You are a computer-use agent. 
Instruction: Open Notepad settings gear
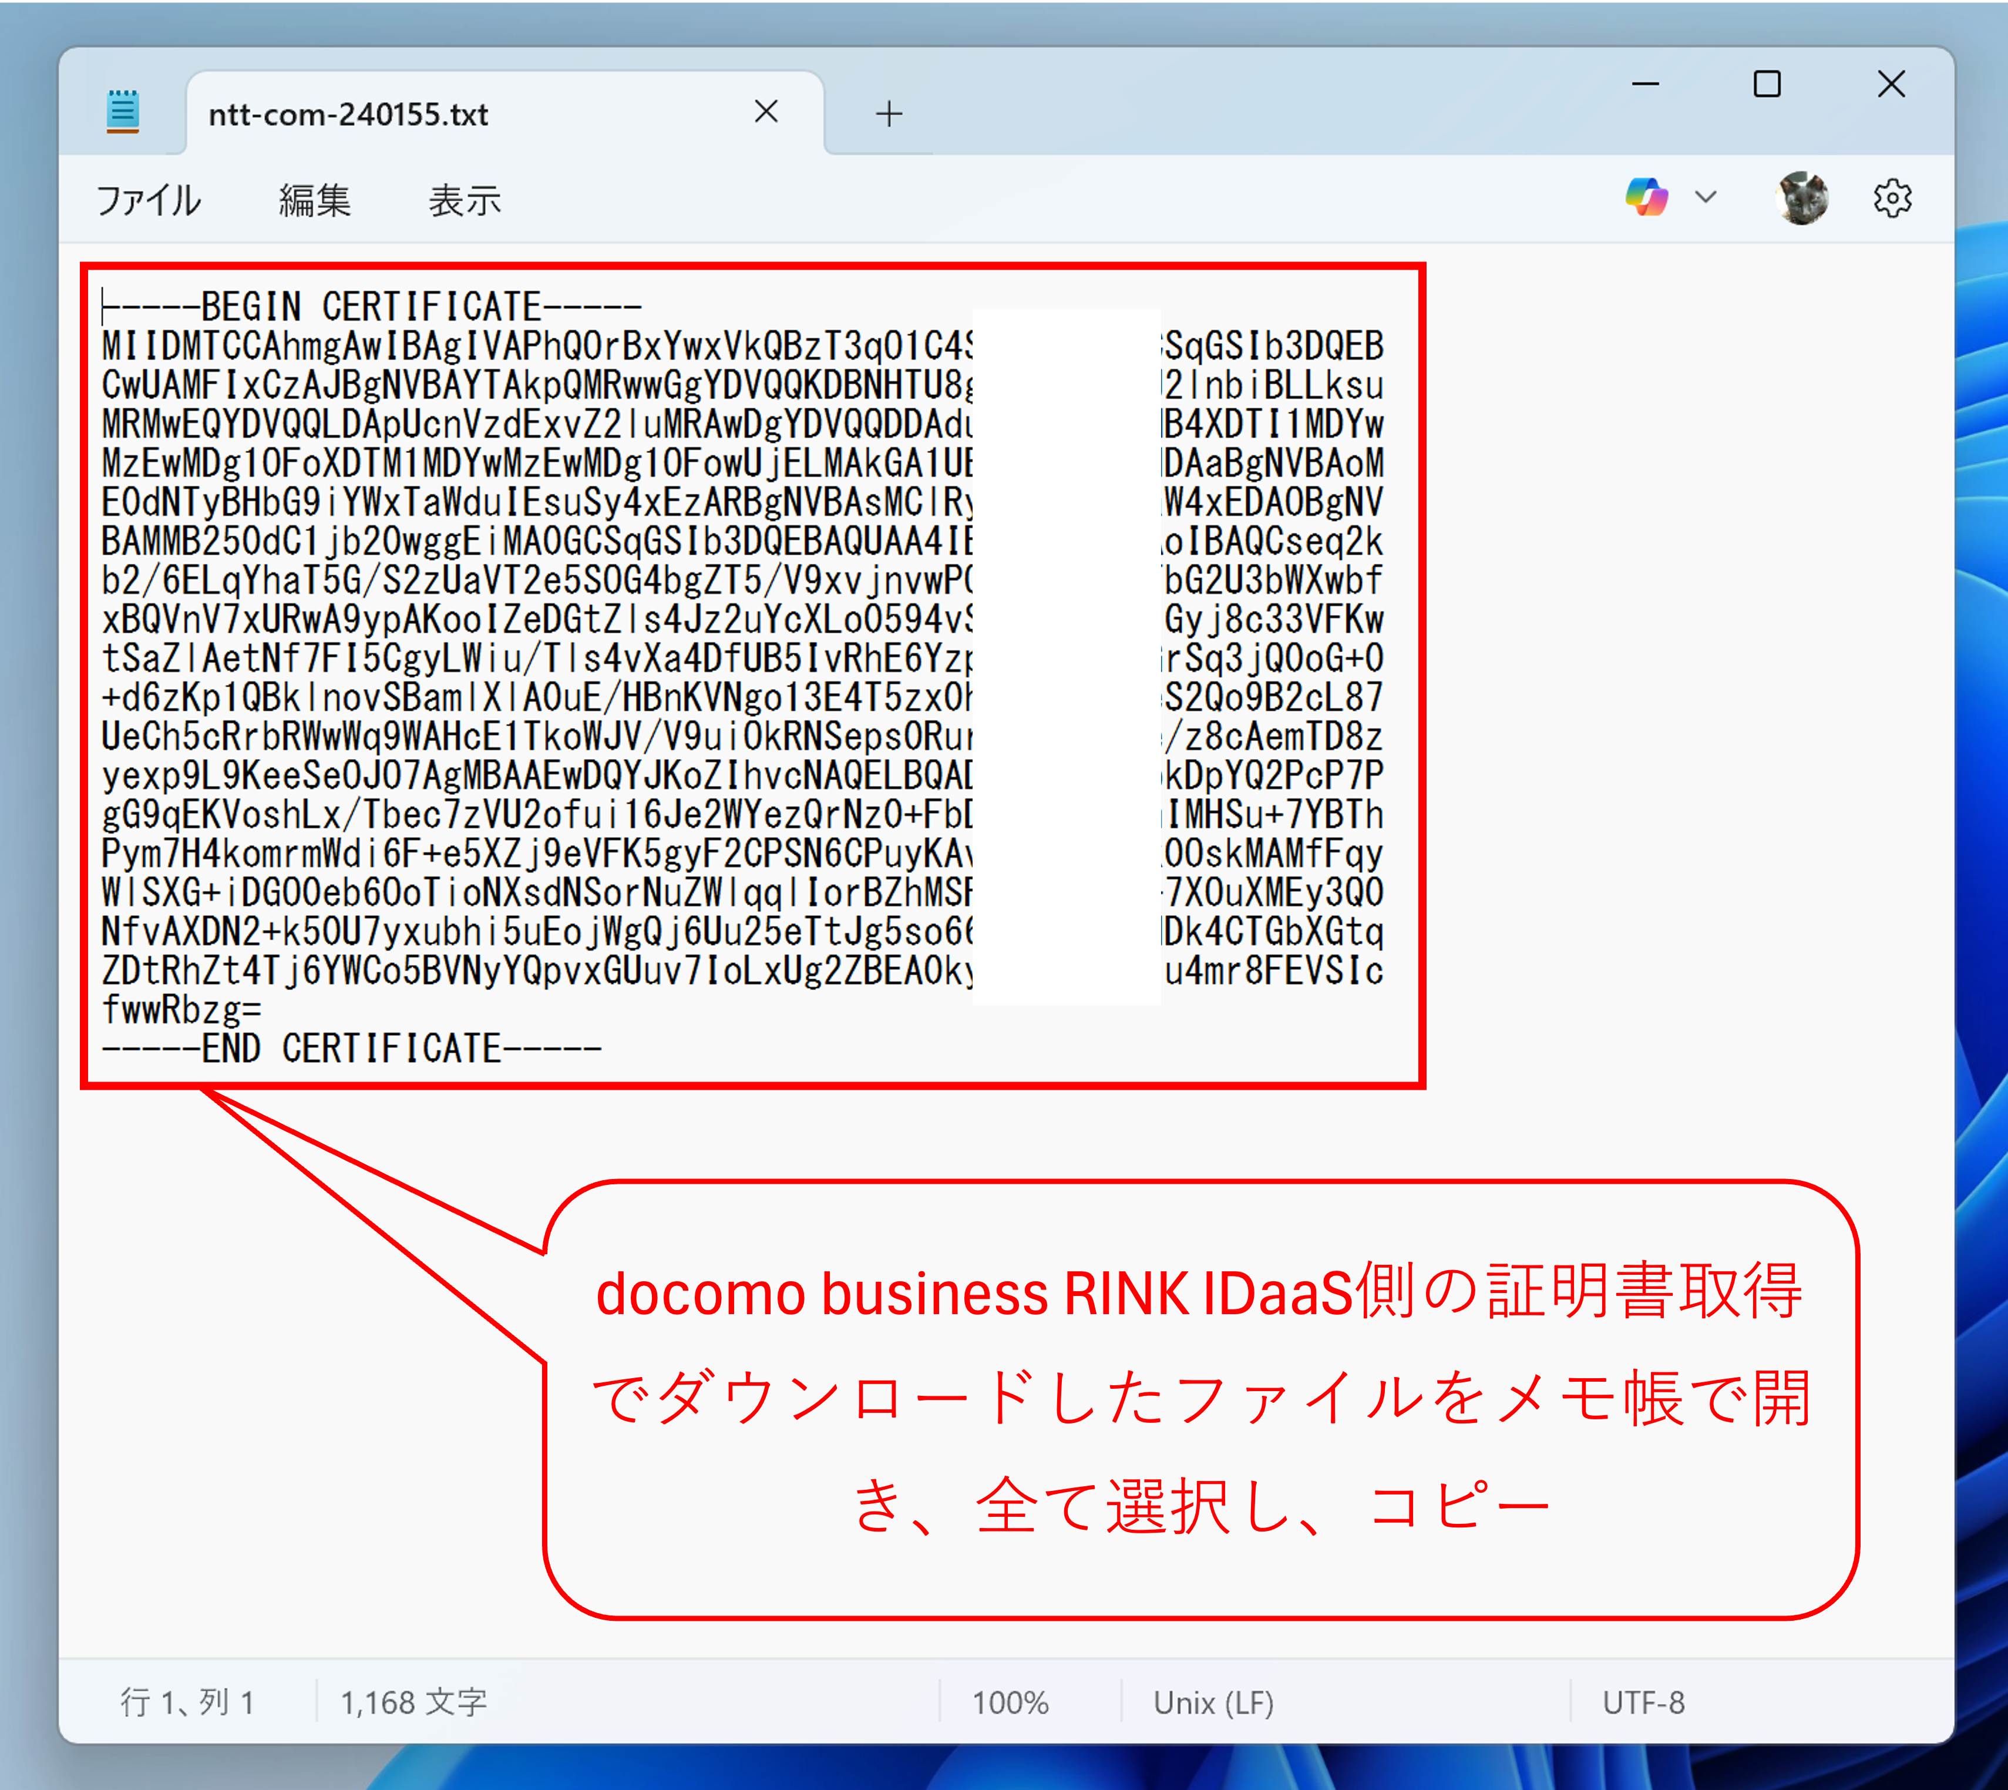pos(1893,199)
